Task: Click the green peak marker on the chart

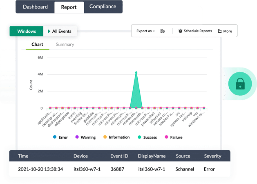Action: coord(136,72)
